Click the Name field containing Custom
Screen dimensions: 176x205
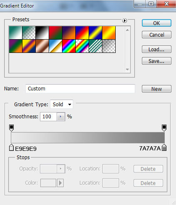[80, 89]
